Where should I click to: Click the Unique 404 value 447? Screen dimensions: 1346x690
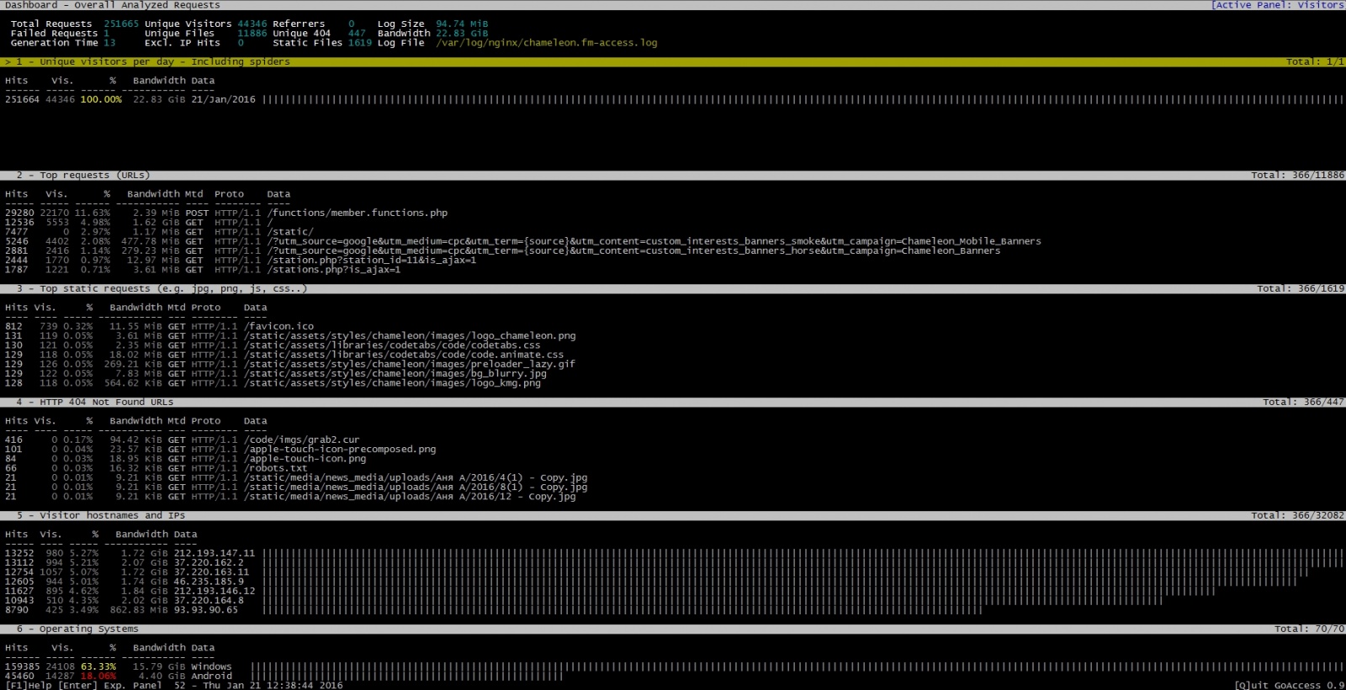[x=358, y=34]
